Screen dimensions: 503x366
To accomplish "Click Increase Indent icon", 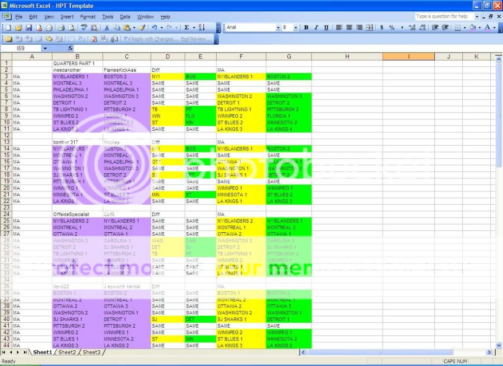I will pyautogui.click(x=445, y=28).
